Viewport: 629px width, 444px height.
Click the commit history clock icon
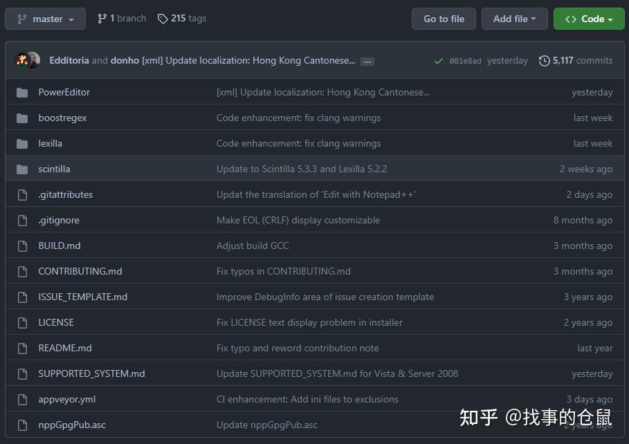coord(545,61)
